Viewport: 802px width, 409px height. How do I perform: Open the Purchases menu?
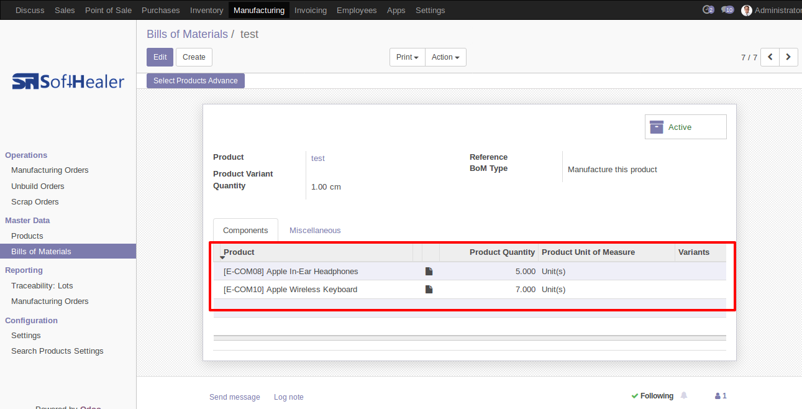tap(160, 10)
